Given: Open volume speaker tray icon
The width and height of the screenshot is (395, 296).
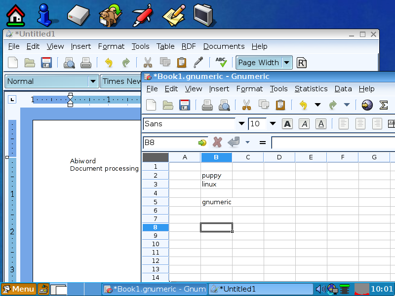Looking at the screenshot, I should point(320,289).
